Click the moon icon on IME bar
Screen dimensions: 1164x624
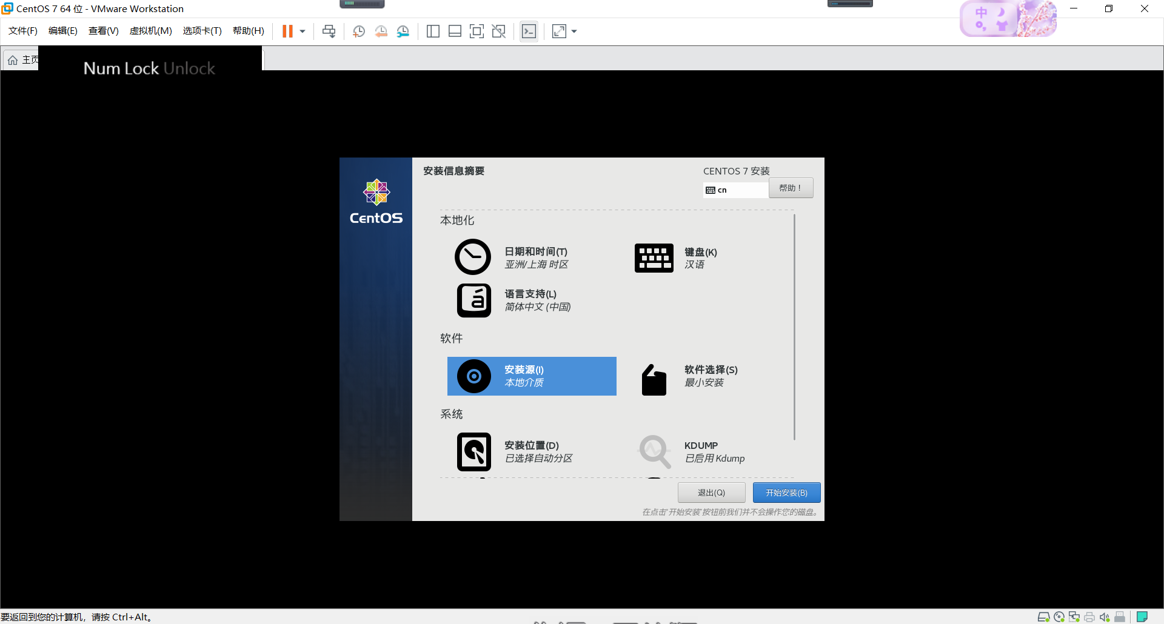1002,12
